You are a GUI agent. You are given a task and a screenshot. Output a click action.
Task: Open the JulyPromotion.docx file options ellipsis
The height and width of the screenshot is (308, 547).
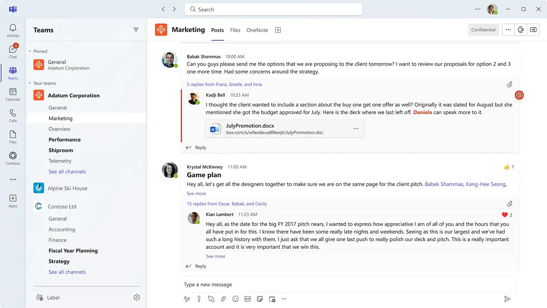click(356, 129)
